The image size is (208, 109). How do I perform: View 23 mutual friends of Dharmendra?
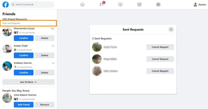tap(27, 33)
